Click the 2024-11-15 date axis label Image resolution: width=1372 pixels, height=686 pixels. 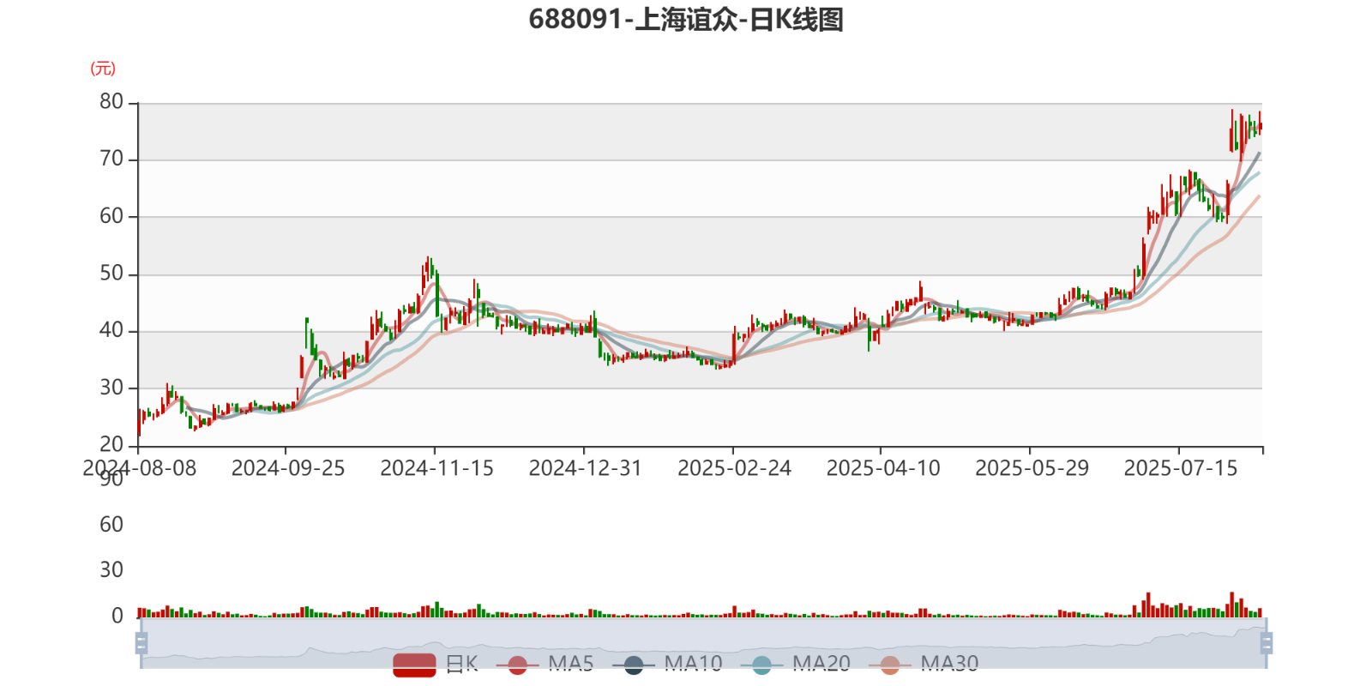(x=436, y=468)
